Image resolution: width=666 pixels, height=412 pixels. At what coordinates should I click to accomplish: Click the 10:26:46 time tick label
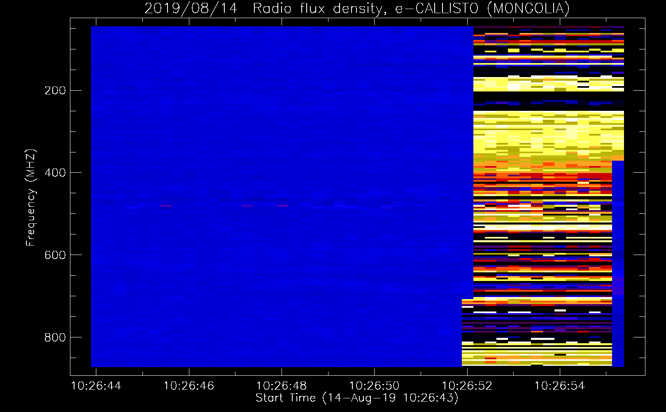pos(189,386)
